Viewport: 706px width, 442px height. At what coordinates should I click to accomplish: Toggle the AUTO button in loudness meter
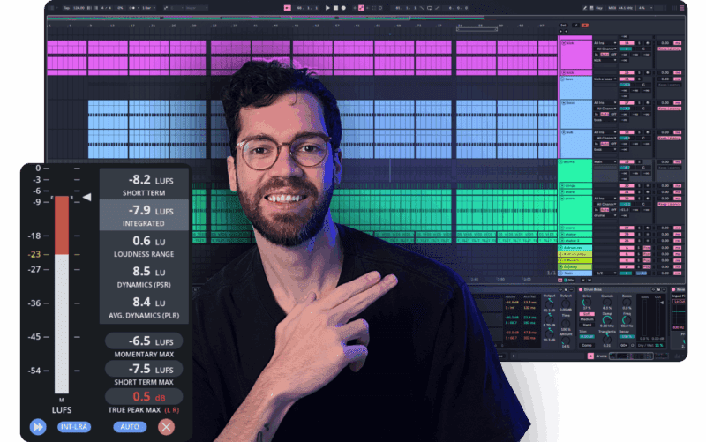pyautogui.click(x=130, y=427)
